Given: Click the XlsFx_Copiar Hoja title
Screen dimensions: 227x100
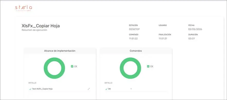Looking at the screenshot, I should [41, 26].
